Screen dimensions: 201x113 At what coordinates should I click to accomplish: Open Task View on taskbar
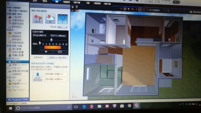(x=76, y=107)
